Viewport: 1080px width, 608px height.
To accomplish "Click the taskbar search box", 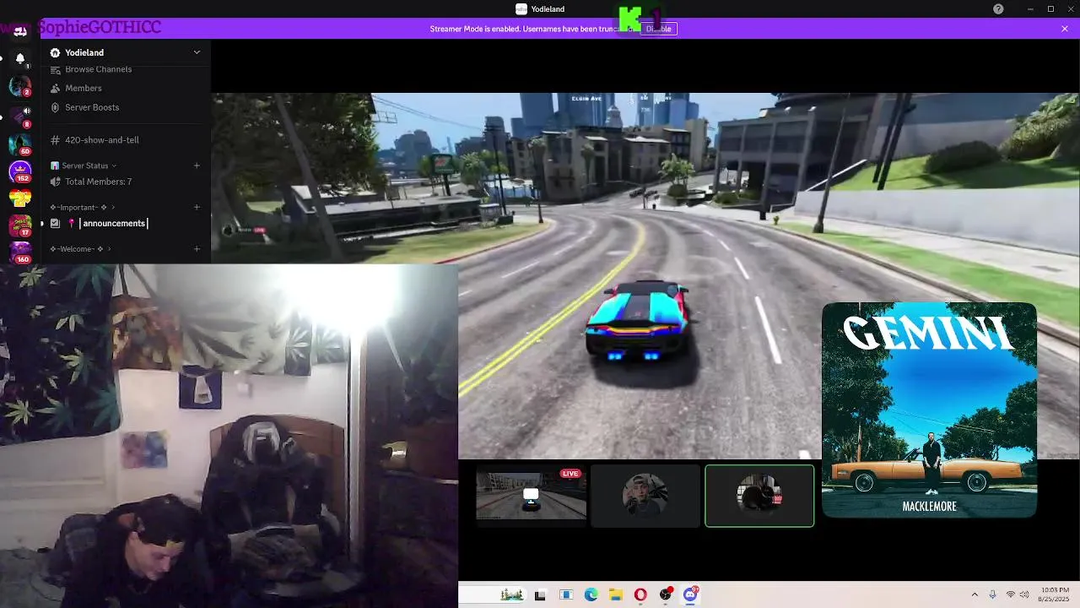I will 494,594.
